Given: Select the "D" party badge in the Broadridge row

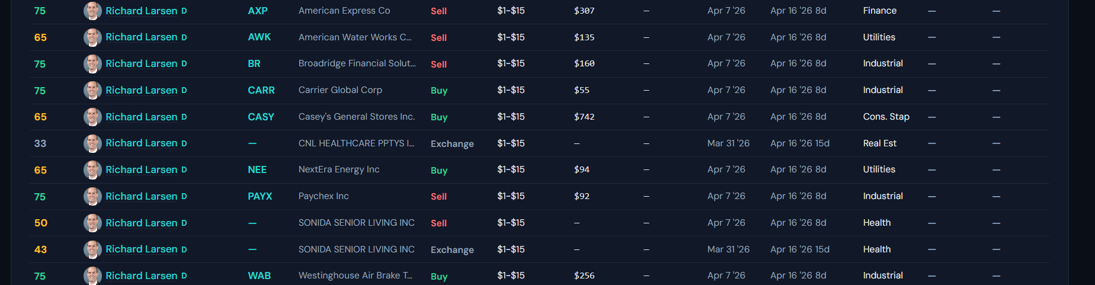Looking at the screenshot, I should coord(184,63).
